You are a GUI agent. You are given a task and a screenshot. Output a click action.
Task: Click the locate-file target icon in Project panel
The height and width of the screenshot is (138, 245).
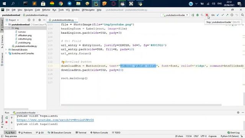click(29, 20)
